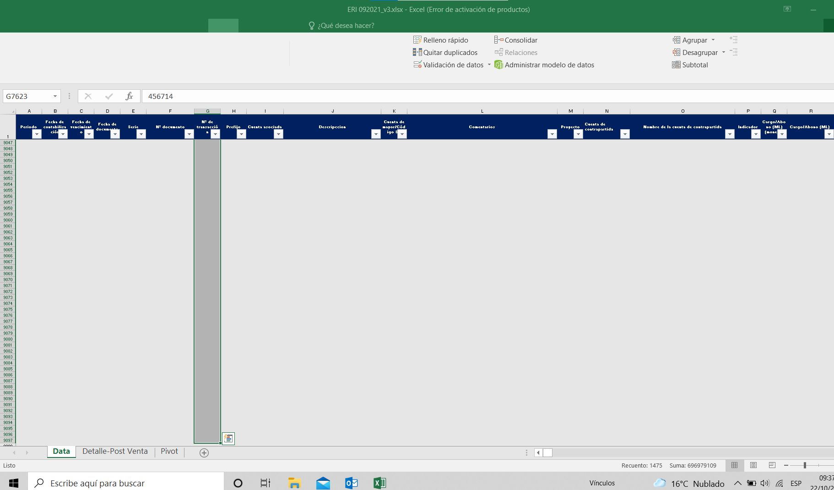Click the Agrupar button

(689, 40)
